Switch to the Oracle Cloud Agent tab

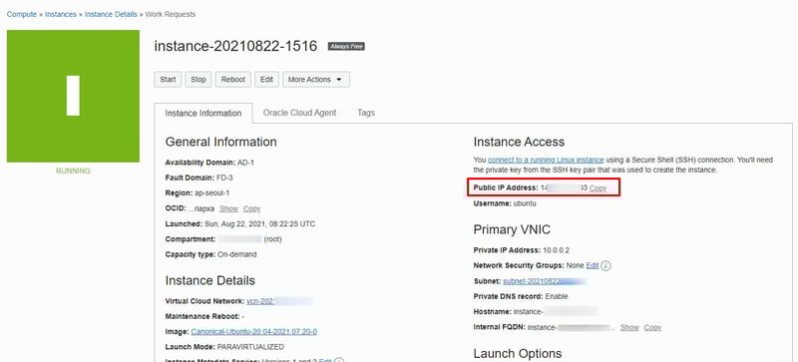coord(300,113)
